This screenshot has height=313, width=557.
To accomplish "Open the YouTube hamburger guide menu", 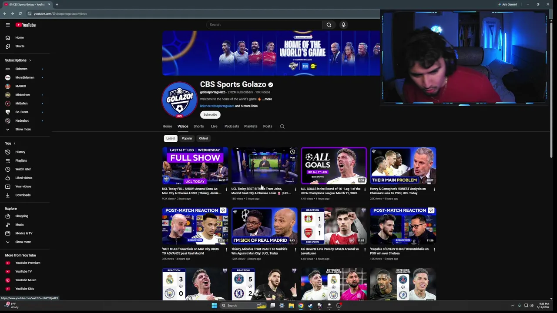I will coord(7,25).
